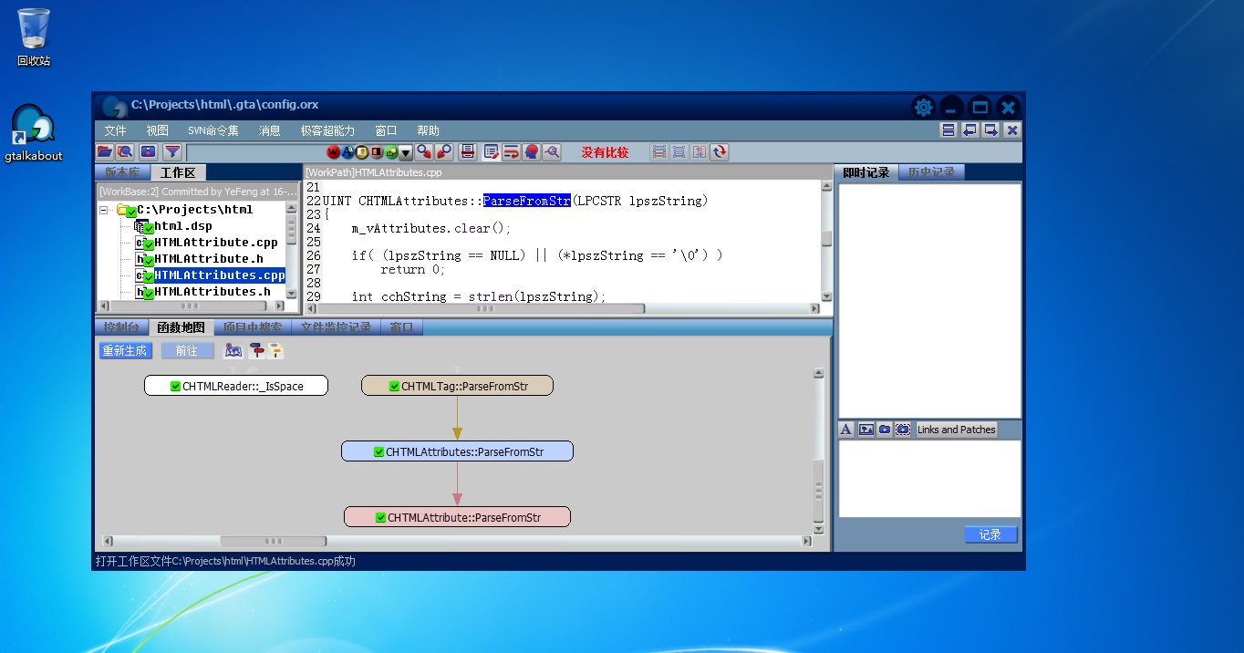Viewport: 1244px width, 653px height.
Task: Click the edit document with pencil icon
Action: point(492,152)
